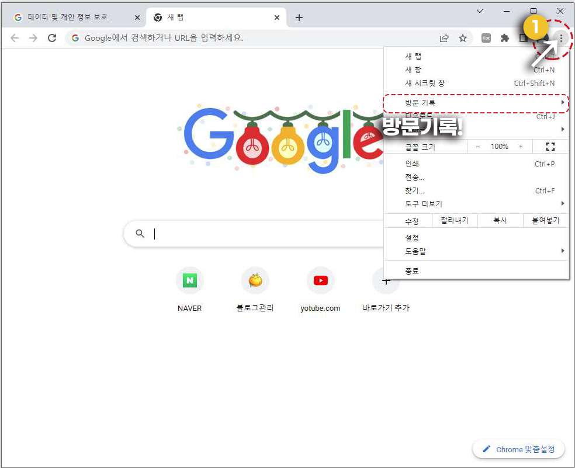Open 설정 from the menu
This screenshot has height=468, width=575.
pos(476,238)
